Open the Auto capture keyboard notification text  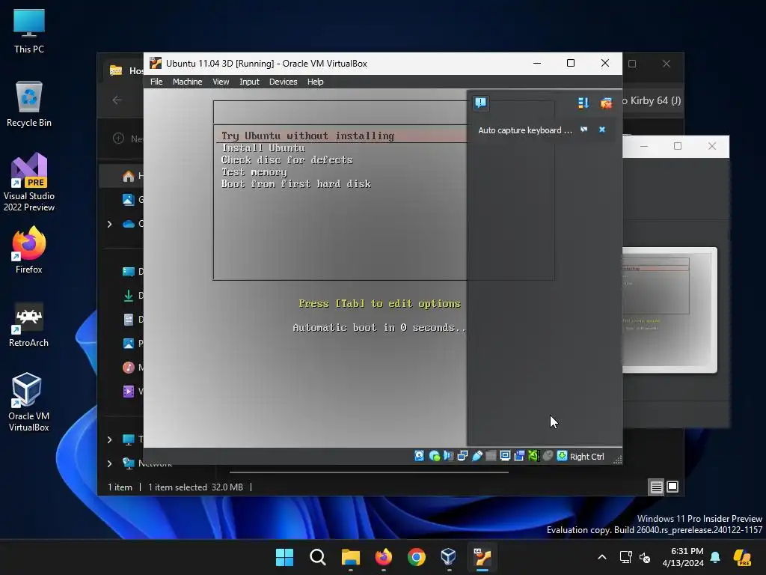click(524, 130)
